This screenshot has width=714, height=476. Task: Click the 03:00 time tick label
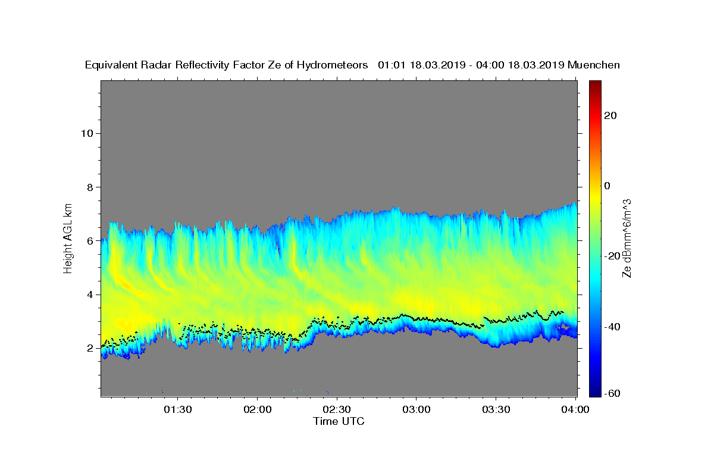(416, 409)
